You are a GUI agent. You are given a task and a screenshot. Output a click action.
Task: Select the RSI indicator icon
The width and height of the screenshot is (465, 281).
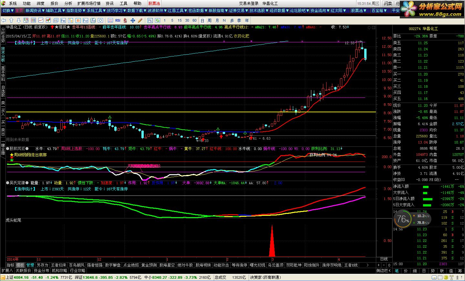[118, 20]
